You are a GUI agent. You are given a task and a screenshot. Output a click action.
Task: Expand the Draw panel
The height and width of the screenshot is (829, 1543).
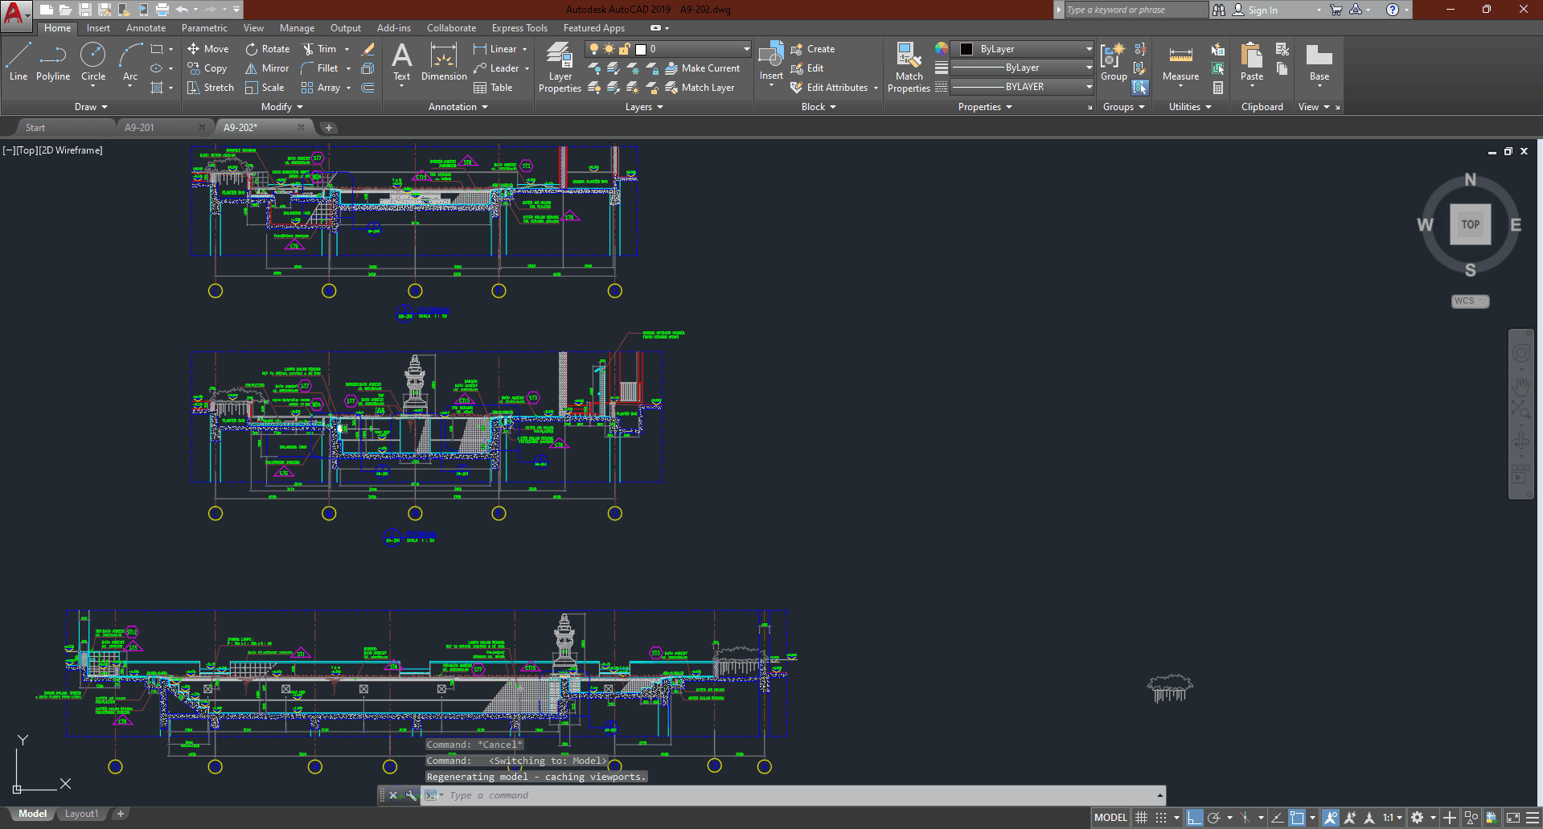click(x=90, y=107)
